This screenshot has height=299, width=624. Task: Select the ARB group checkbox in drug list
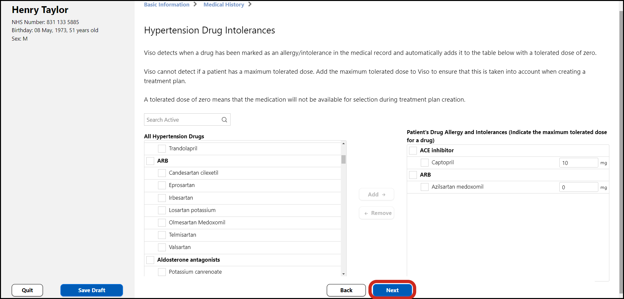pyautogui.click(x=150, y=161)
